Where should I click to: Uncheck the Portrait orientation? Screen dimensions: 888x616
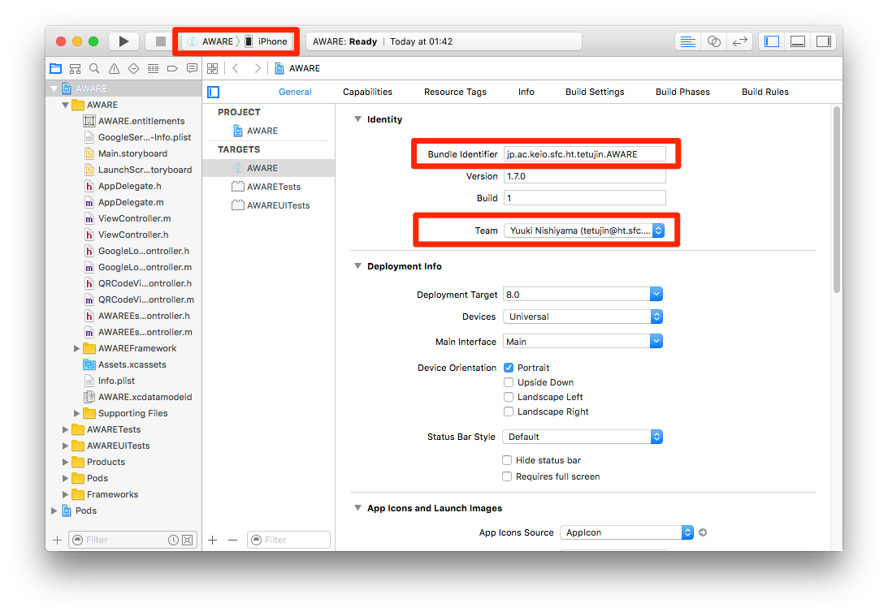[x=509, y=368]
